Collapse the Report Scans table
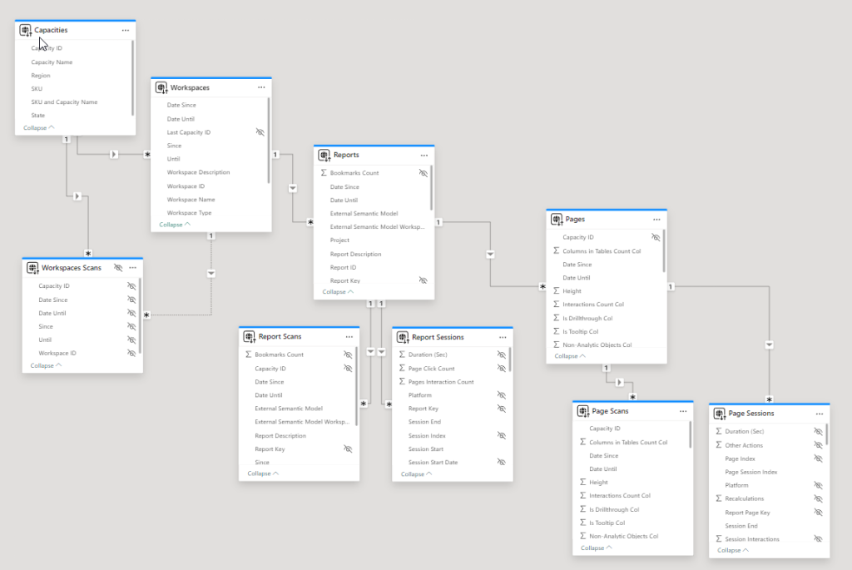Screen dimensions: 852x570 tap(263, 473)
